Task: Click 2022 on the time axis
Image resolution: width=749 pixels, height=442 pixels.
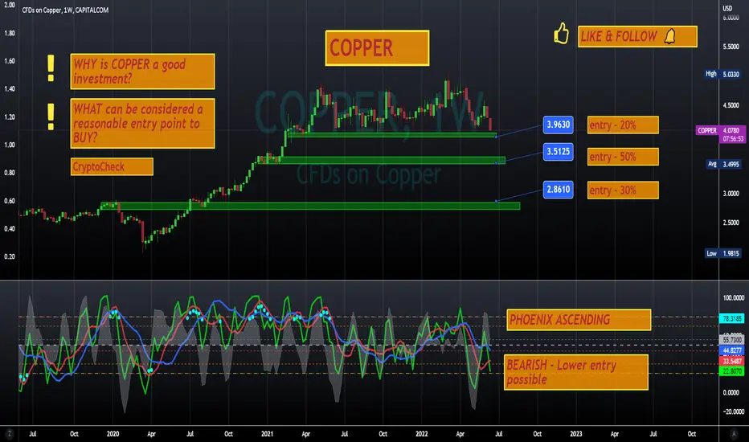Action: coord(421,434)
